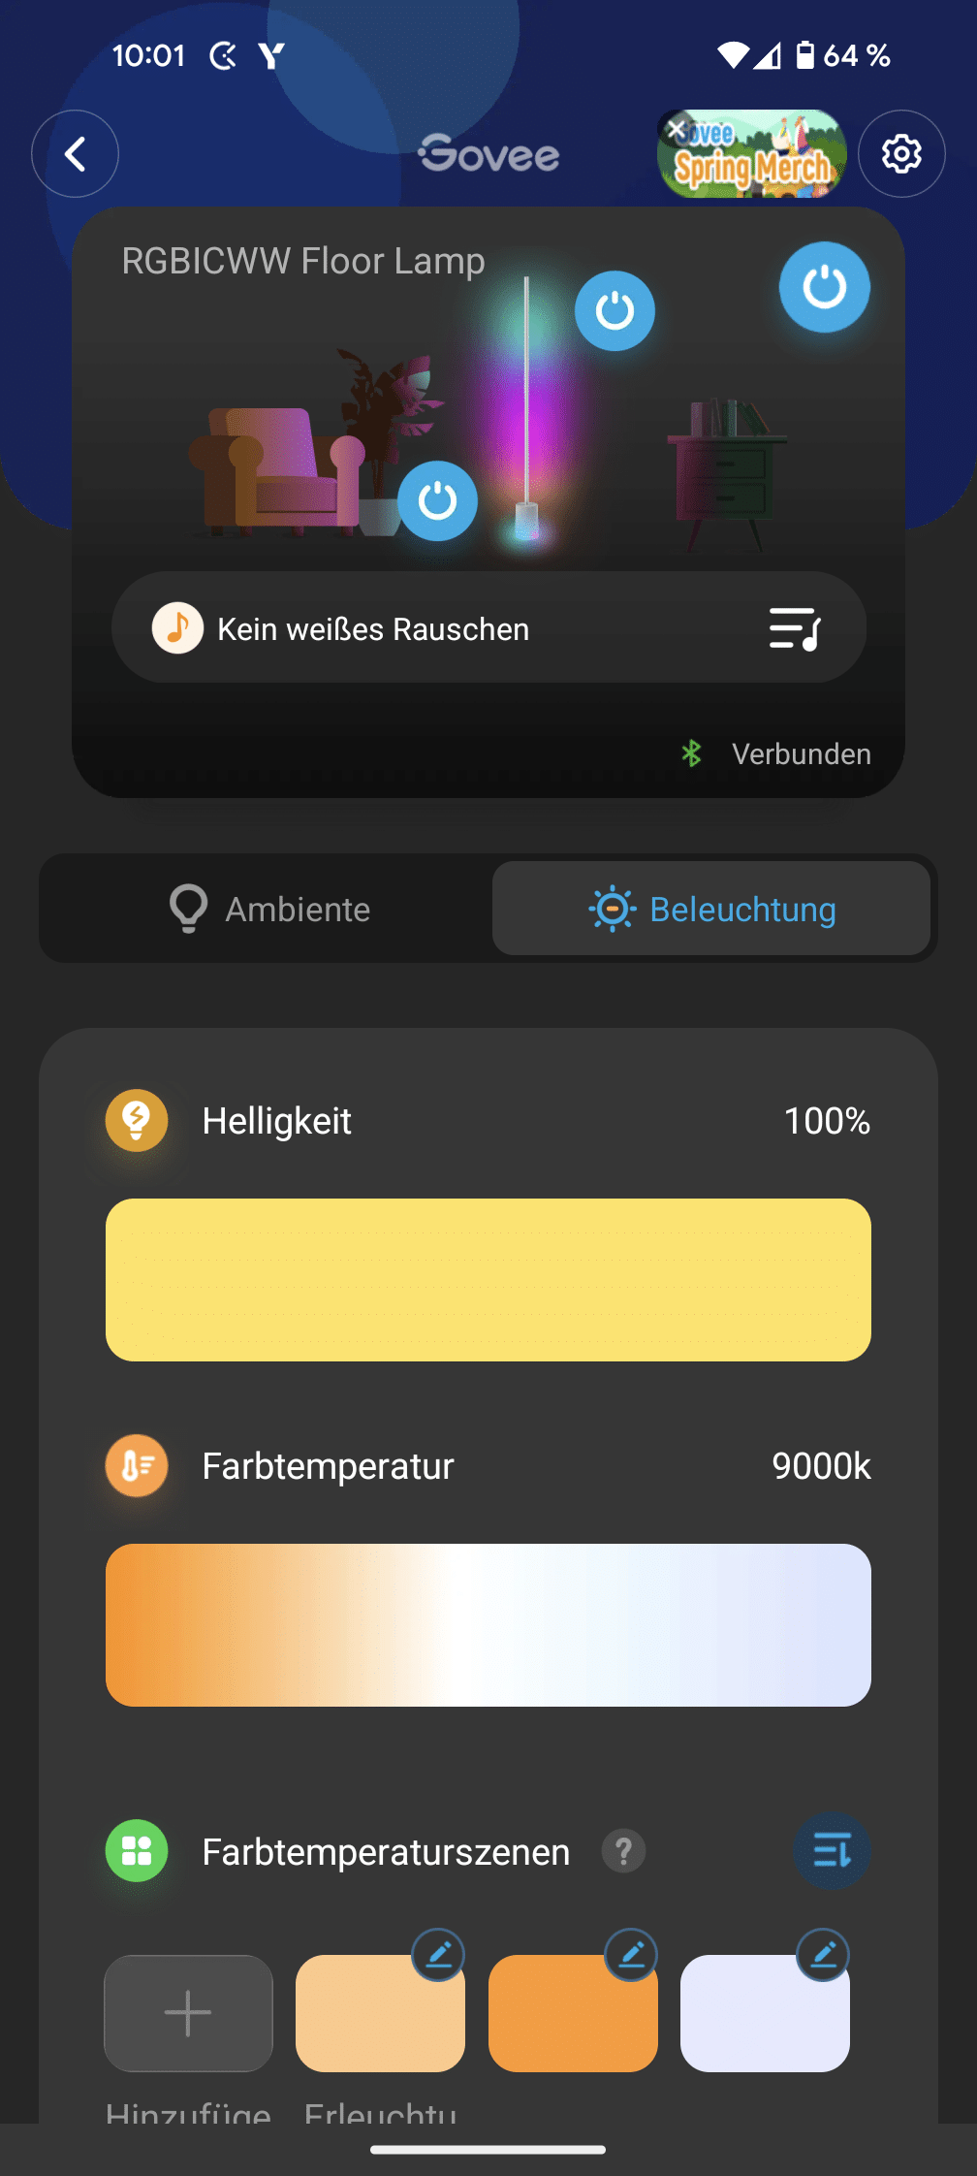Edit the light peach scene
The height and width of the screenshot is (2176, 977).
[438, 1954]
